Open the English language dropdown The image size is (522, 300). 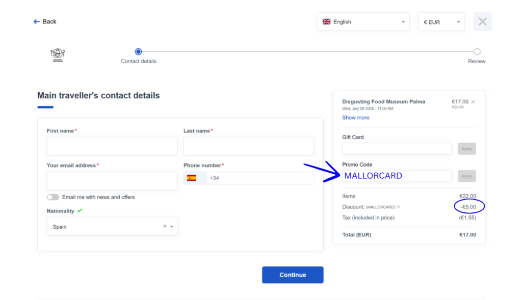coord(362,22)
